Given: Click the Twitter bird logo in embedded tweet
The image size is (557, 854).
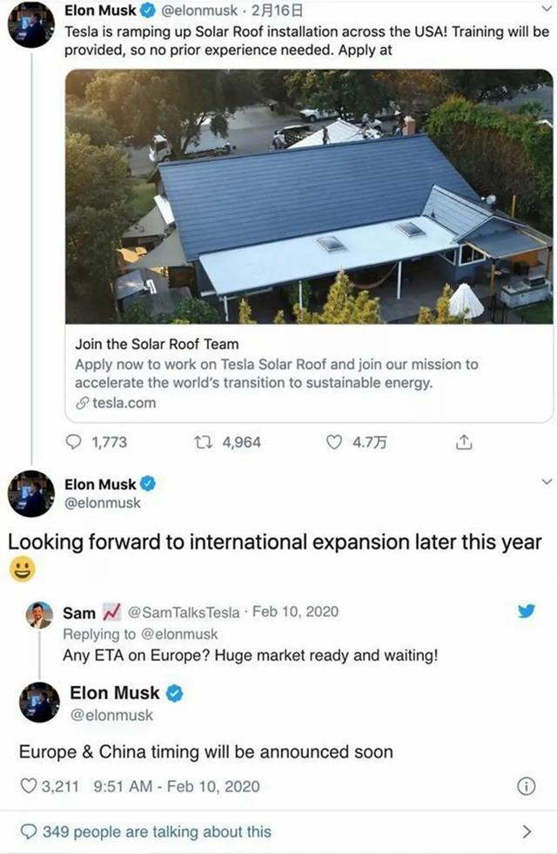Looking at the screenshot, I should tap(526, 611).
